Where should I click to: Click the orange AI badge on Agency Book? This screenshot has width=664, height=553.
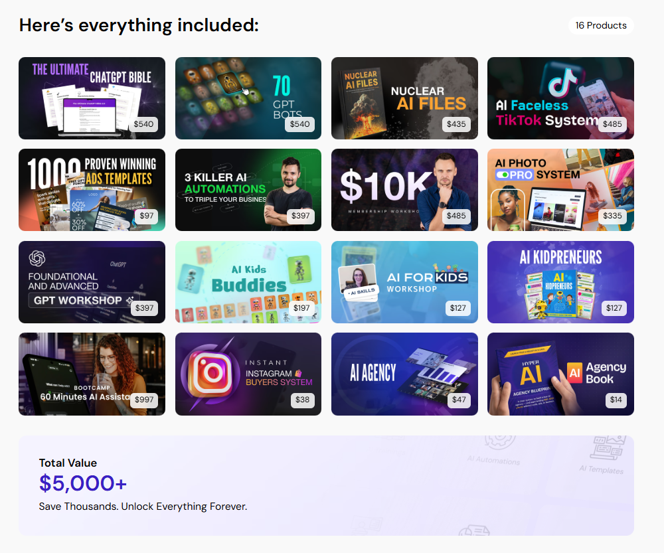click(574, 372)
